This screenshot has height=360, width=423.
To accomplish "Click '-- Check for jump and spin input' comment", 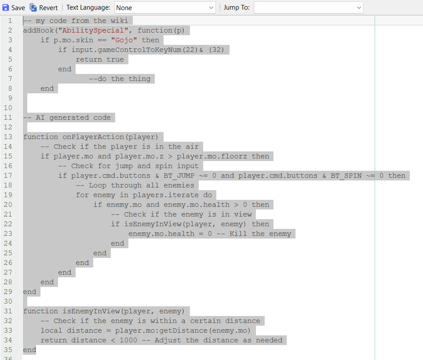I will [x=128, y=166].
